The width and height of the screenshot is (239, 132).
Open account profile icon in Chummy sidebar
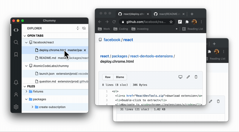click(x=16, y=94)
